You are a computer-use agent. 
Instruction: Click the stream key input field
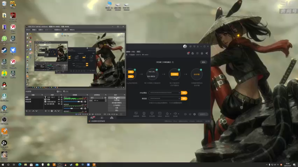click(165, 98)
